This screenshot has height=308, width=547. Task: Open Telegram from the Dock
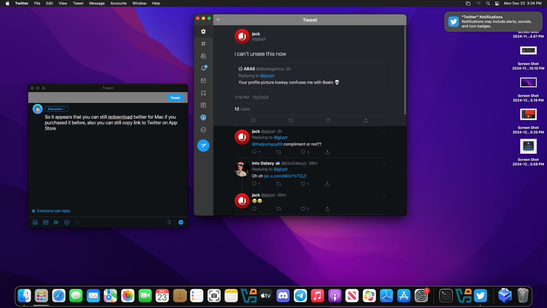(x=300, y=296)
